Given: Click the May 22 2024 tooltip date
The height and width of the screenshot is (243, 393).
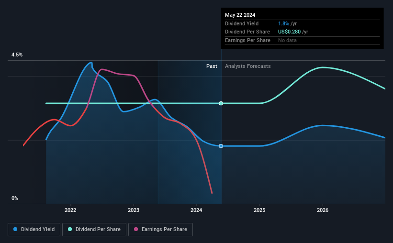Looking at the screenshot, I should (x=240, y=15).
